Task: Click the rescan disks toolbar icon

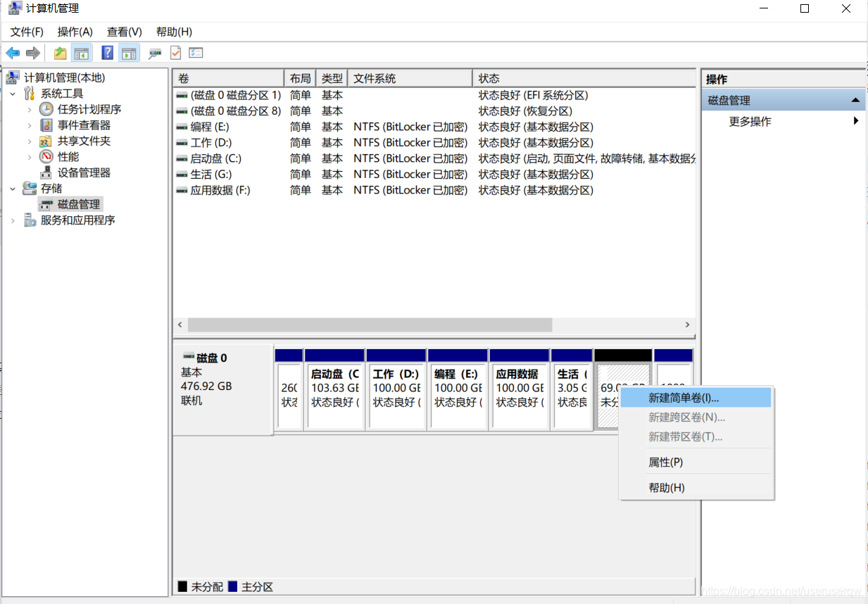Action: pyautogui.click(x=155, y=54)
